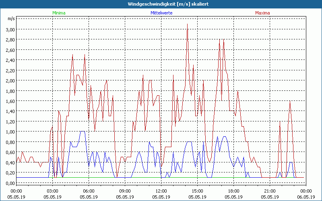Click the red Maxima legend label
The height and width of the screenshot is (201, 322).
(262, 13)
